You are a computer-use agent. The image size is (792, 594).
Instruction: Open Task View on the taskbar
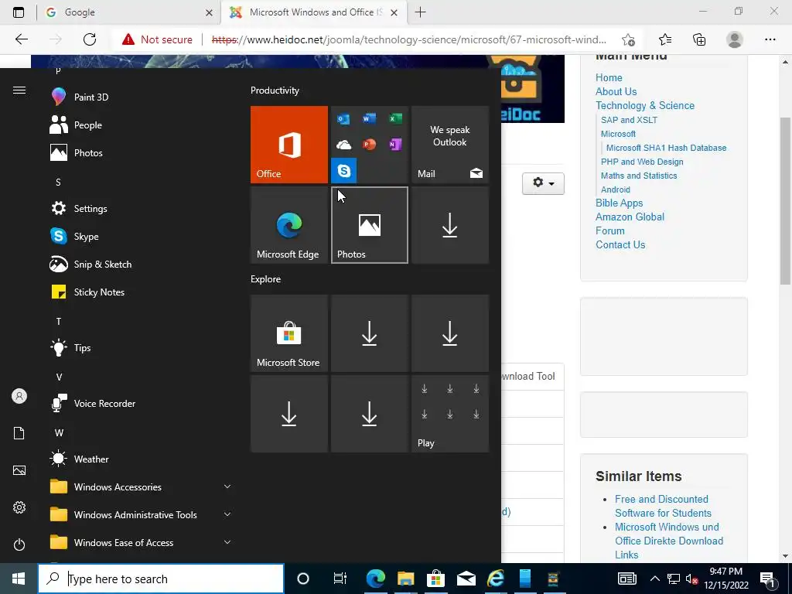point(340,579)
